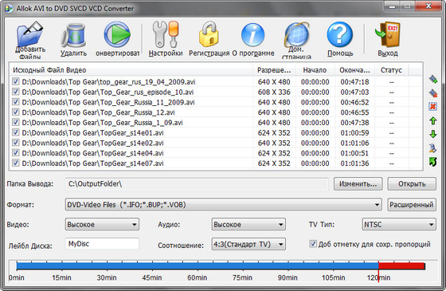This screenshot has height=291, width=446.
Task: Open the Регистрация padlock icon
Action: 209,34
